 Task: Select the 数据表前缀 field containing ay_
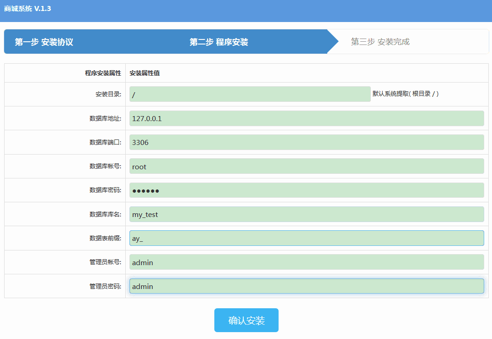tap(306, 238)
